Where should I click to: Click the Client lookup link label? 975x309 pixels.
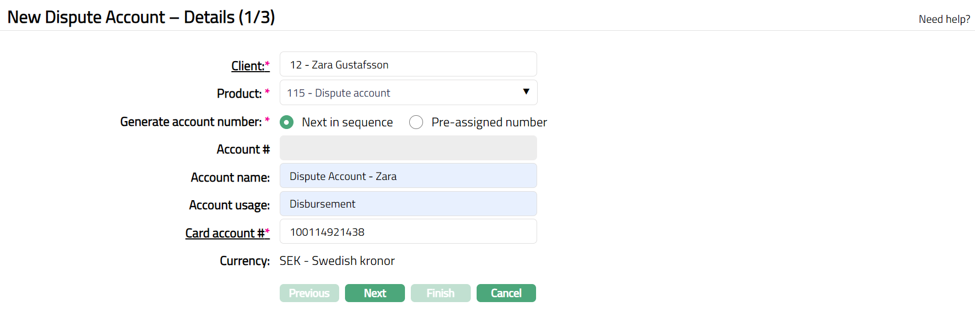248,66
